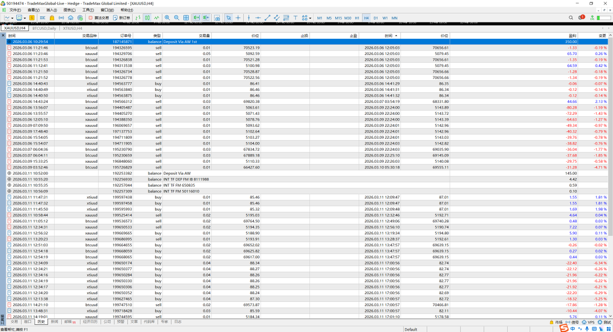This screenshot has height=332, width=613.
Task: Toggle chart auto-scroll button
Action: click(197, 18)
